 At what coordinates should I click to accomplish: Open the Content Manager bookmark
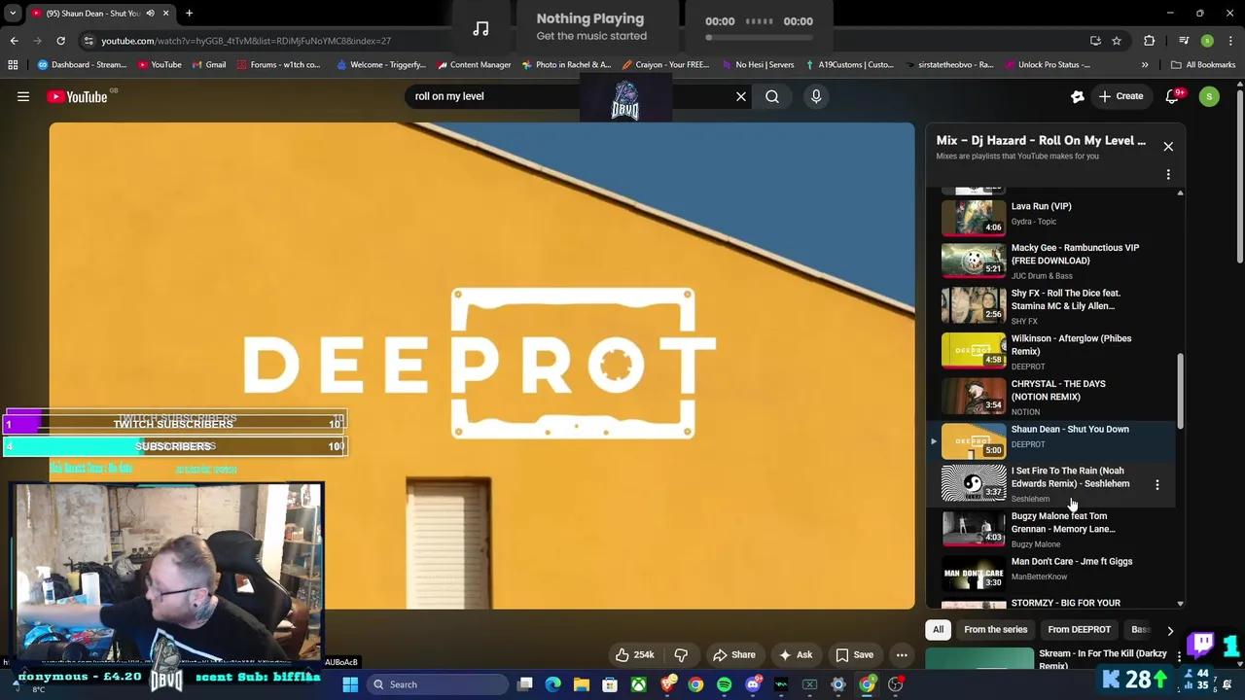[474, 65]
